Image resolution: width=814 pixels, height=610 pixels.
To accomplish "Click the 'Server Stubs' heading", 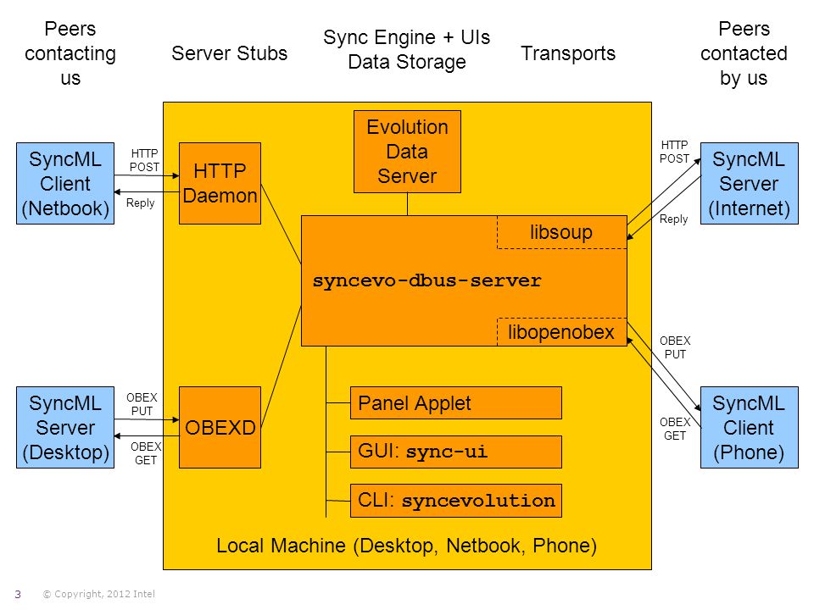I will 230,53.
